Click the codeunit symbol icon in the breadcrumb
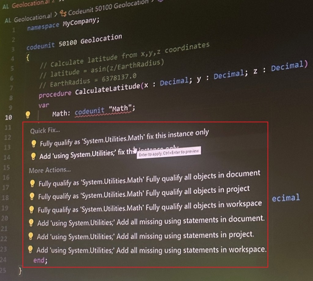 tap(63, 13)
